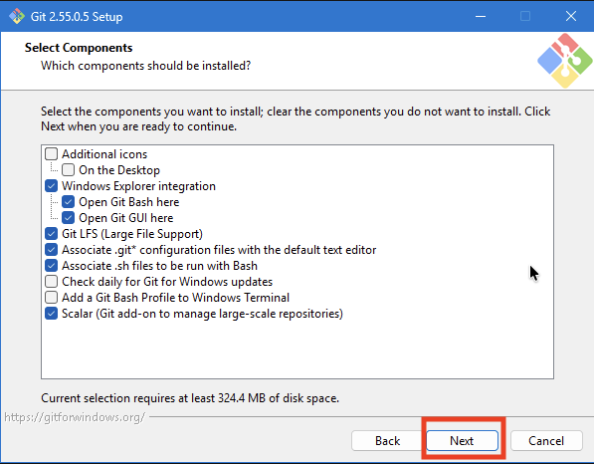Close the Git Setup window
Viewport: 594px width, 464px height.
(571, 16)
